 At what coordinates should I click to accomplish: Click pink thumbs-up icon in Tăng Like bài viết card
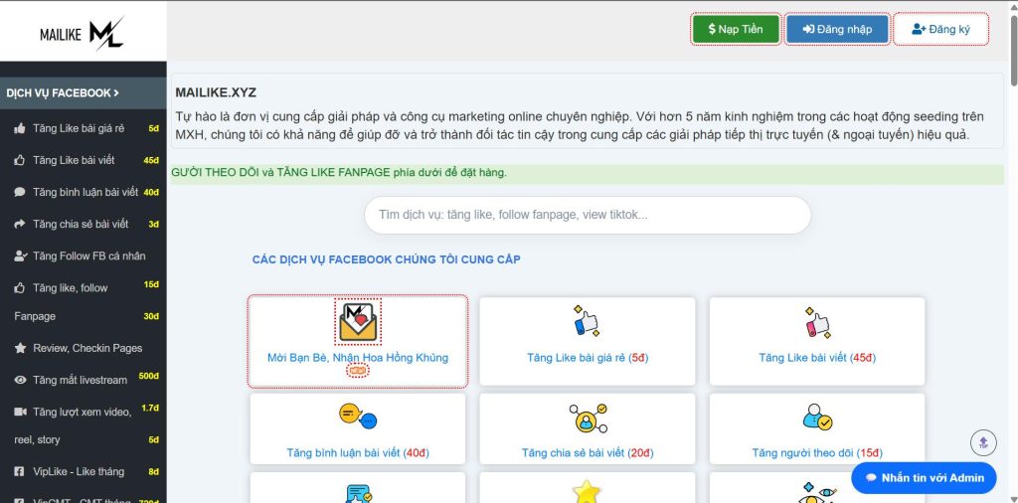point(817,322)
